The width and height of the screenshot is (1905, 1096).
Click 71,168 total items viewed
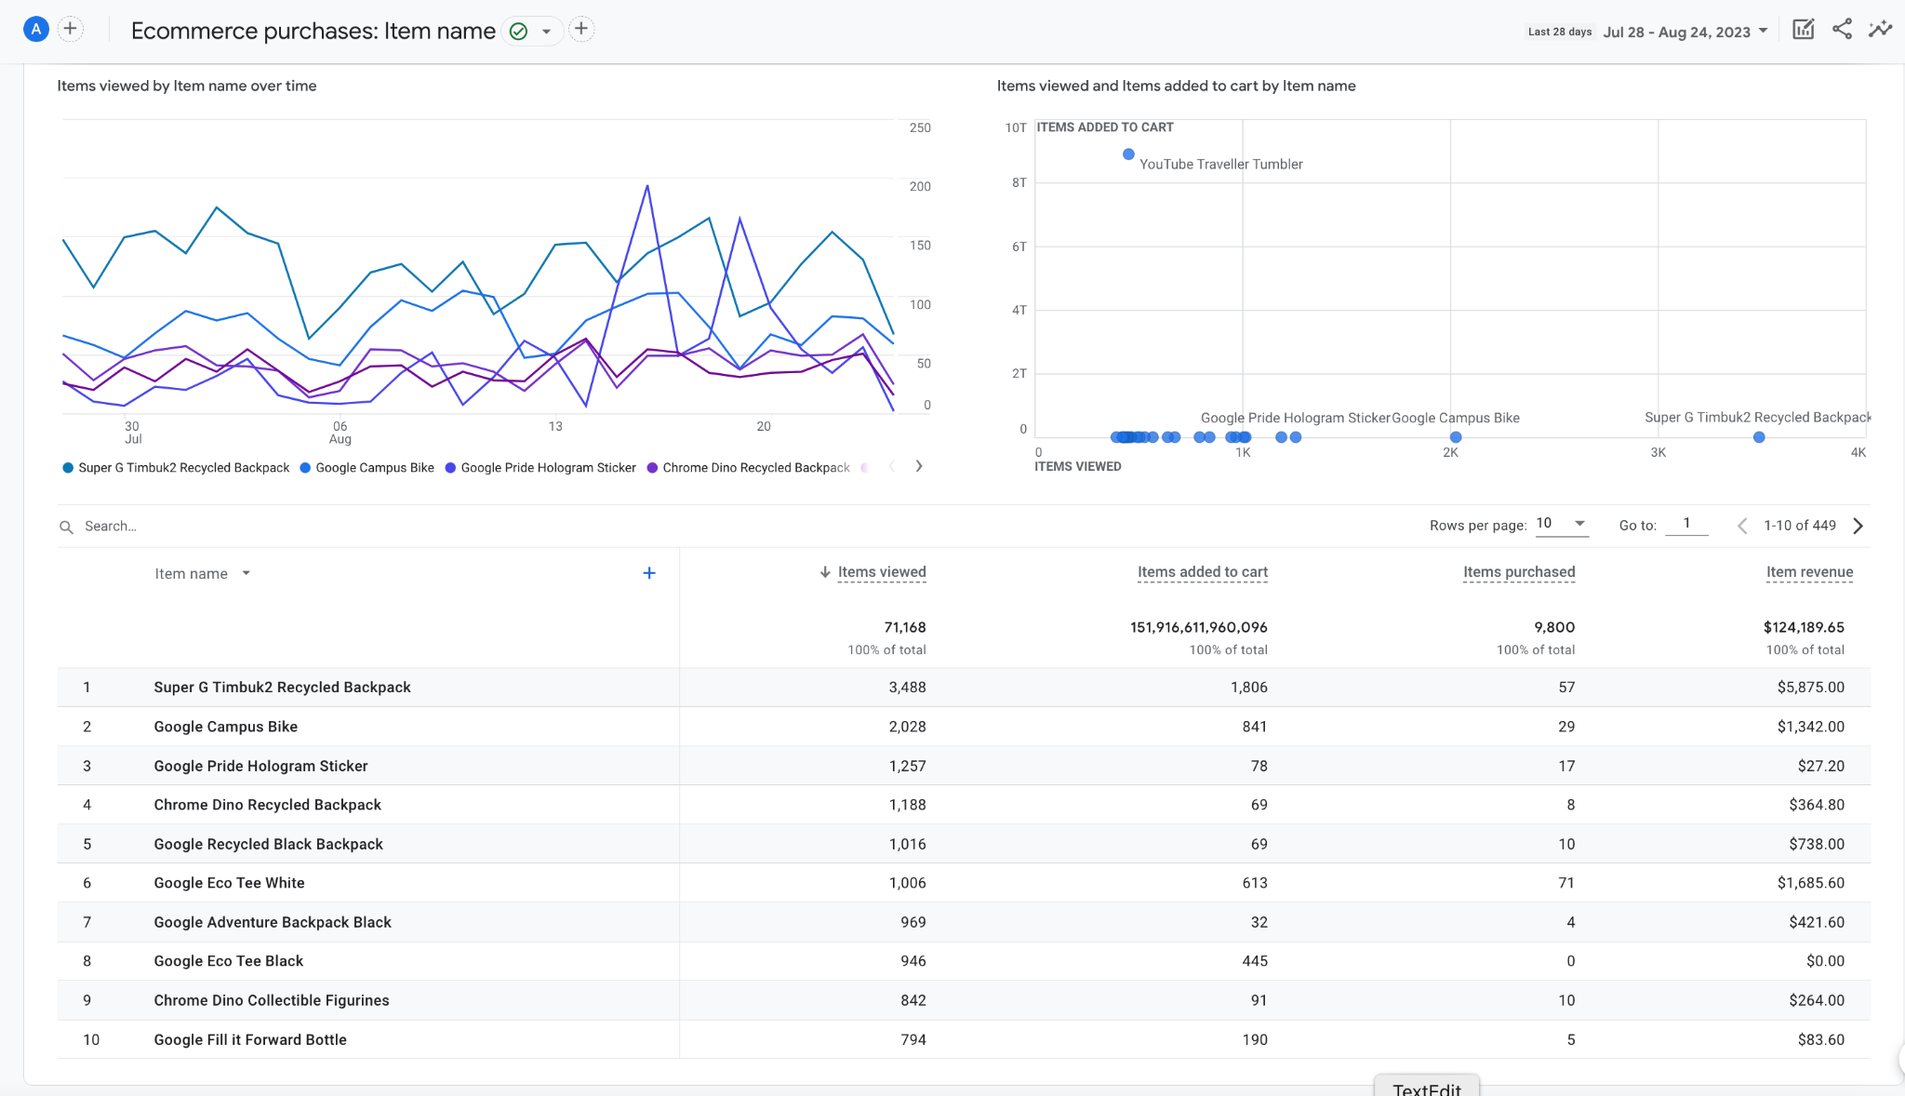point(905,627)
